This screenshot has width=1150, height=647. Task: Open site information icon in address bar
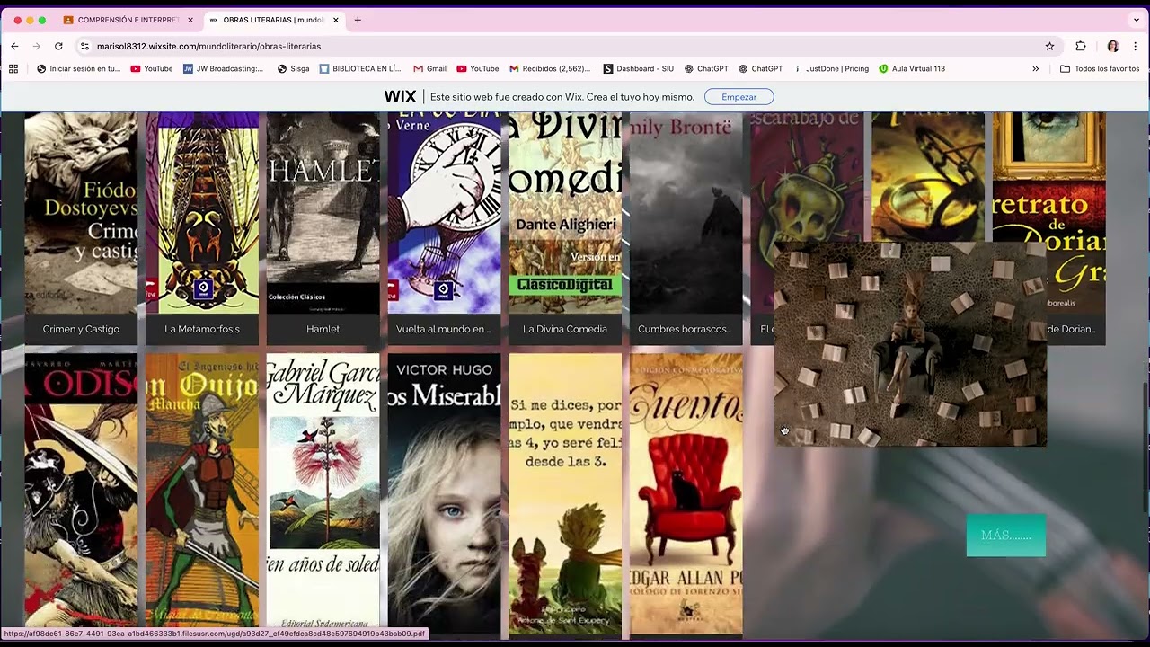pyautogui.click(x=84, y=46)
